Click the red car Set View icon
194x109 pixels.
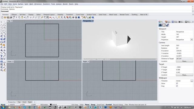(51, 18)
